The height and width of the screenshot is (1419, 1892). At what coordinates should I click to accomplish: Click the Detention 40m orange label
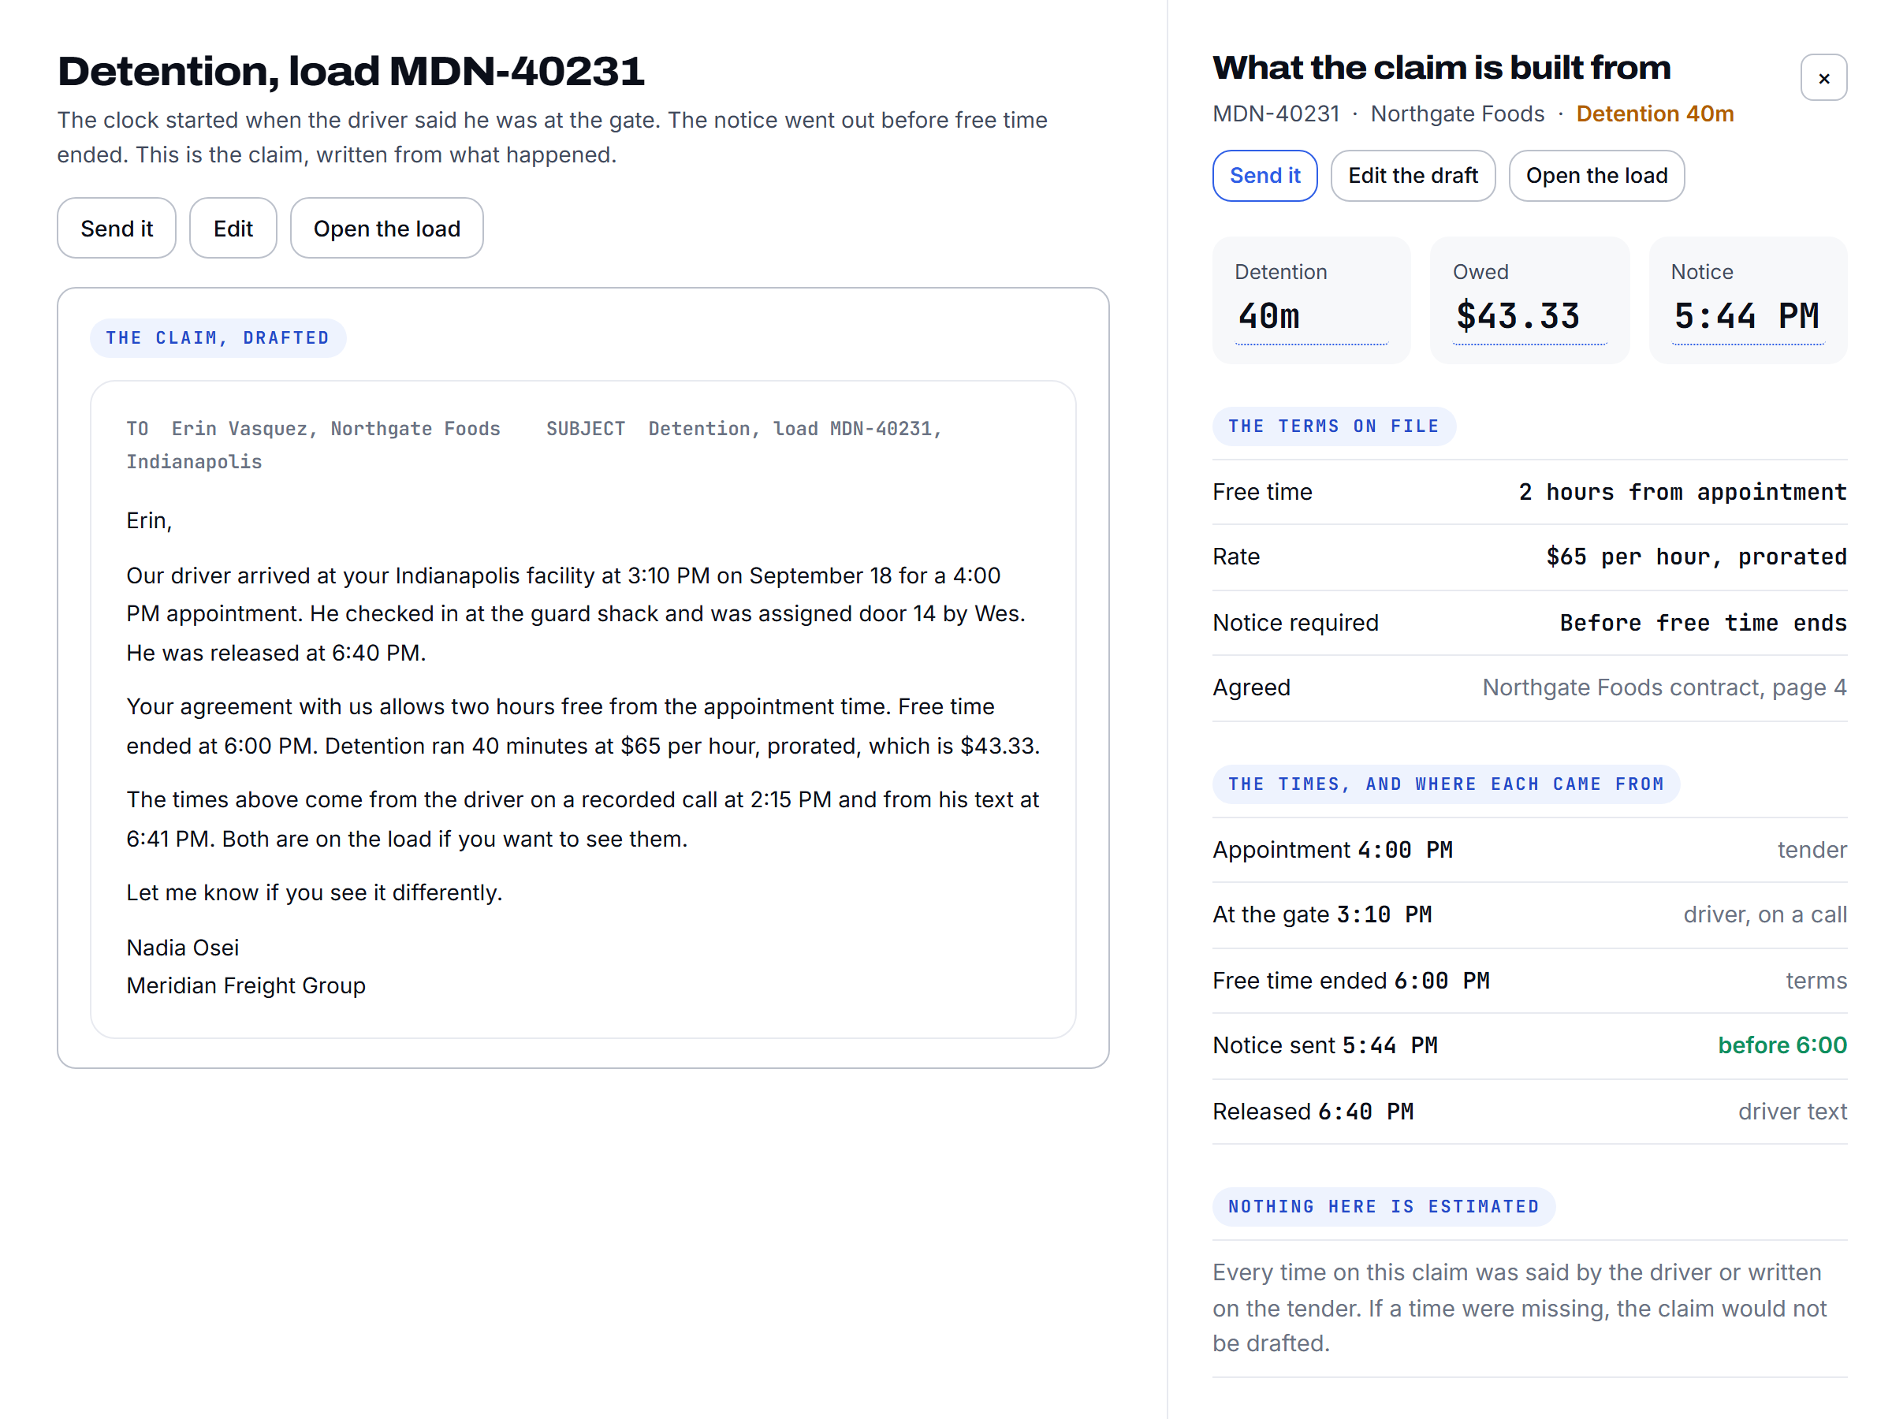tap(1654, 114)
